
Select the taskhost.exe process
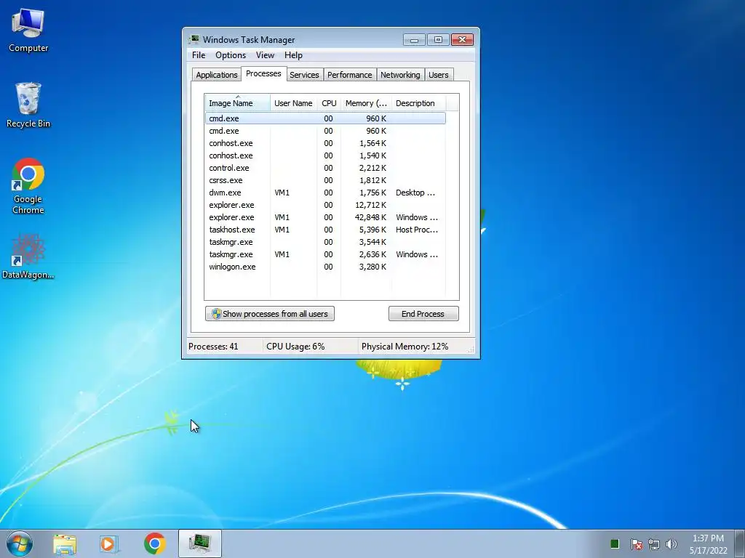[x=325, y=229]
